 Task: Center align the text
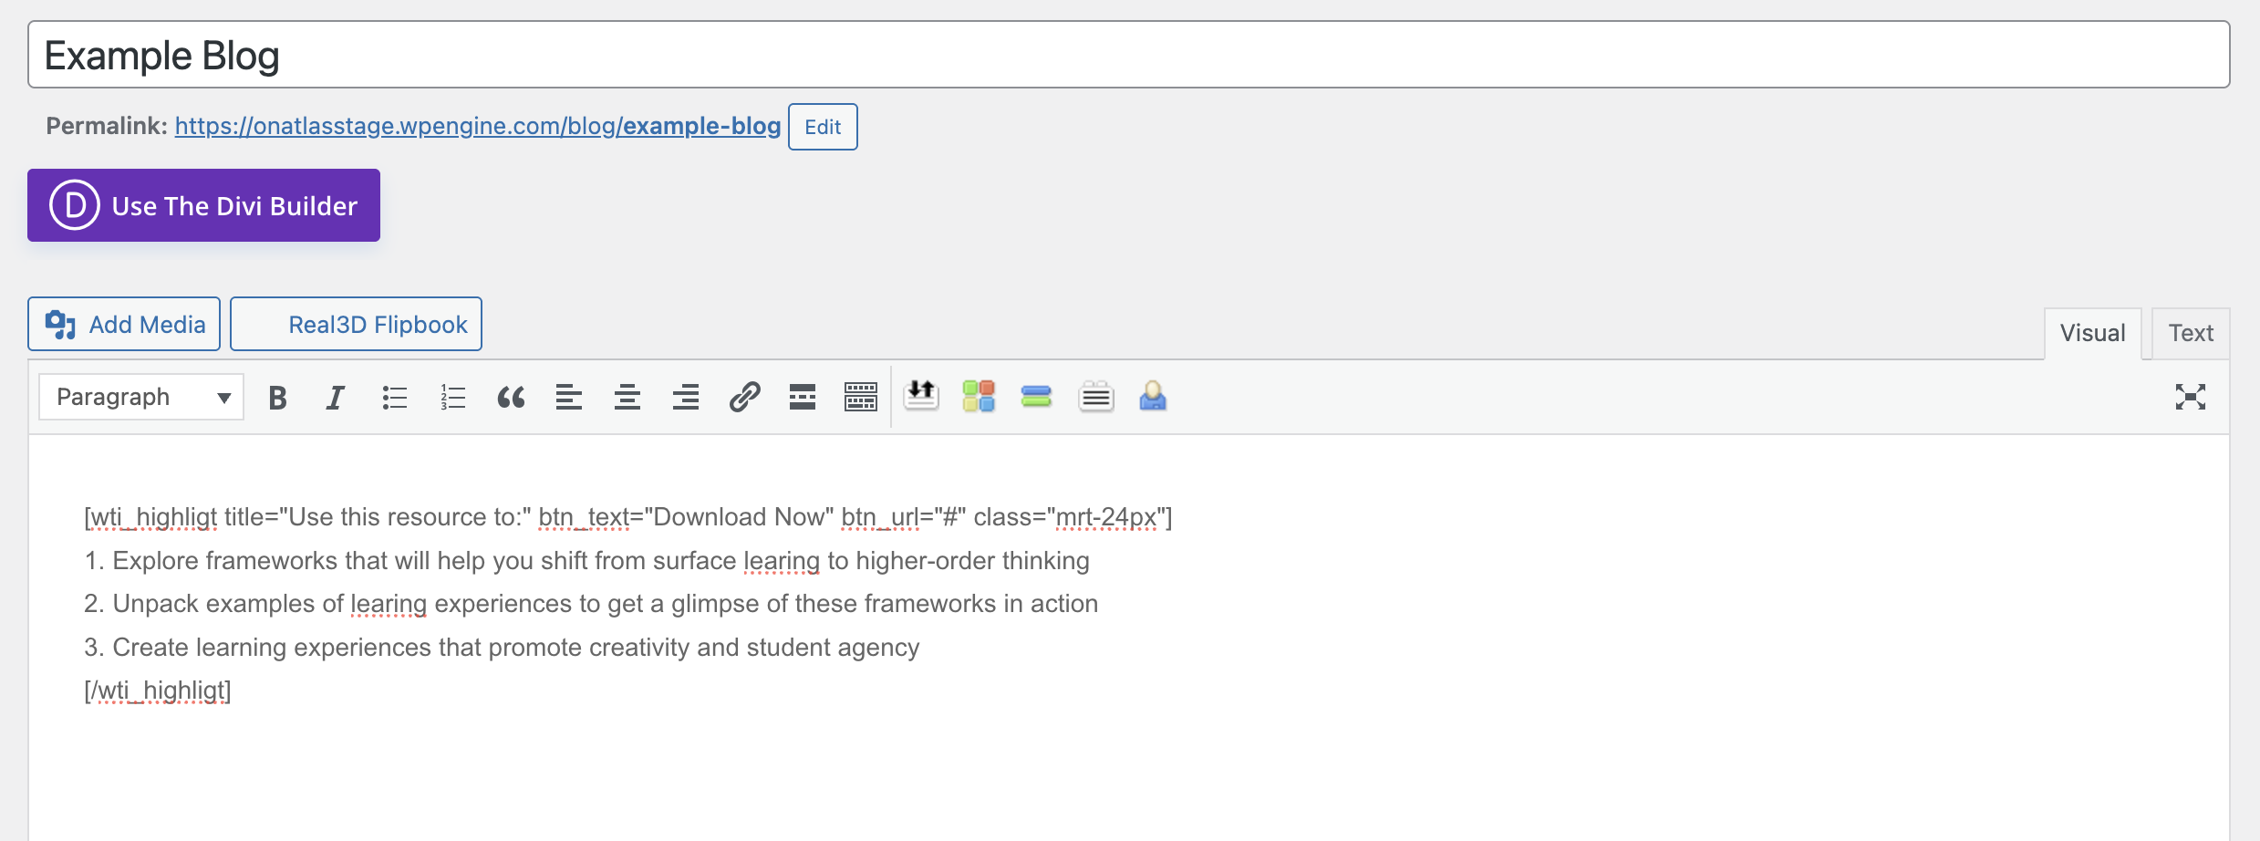coord(627,398)
